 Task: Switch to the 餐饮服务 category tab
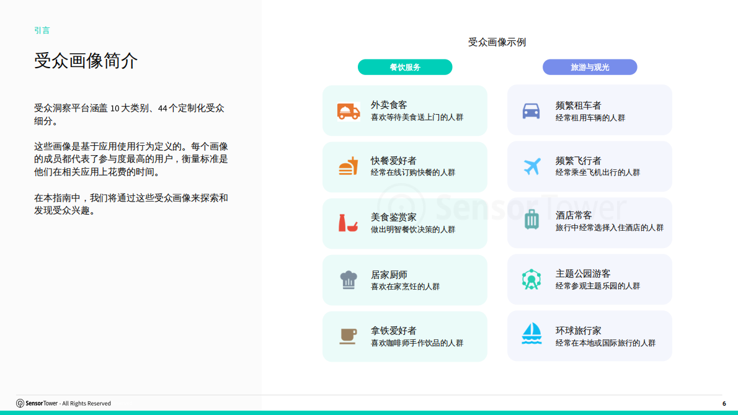(x=405, y=66)
